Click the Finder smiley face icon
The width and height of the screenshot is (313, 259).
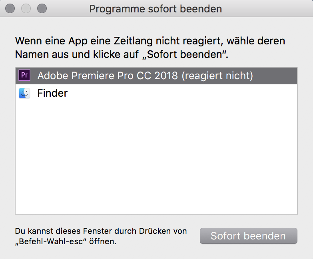[x=24, y=94]
